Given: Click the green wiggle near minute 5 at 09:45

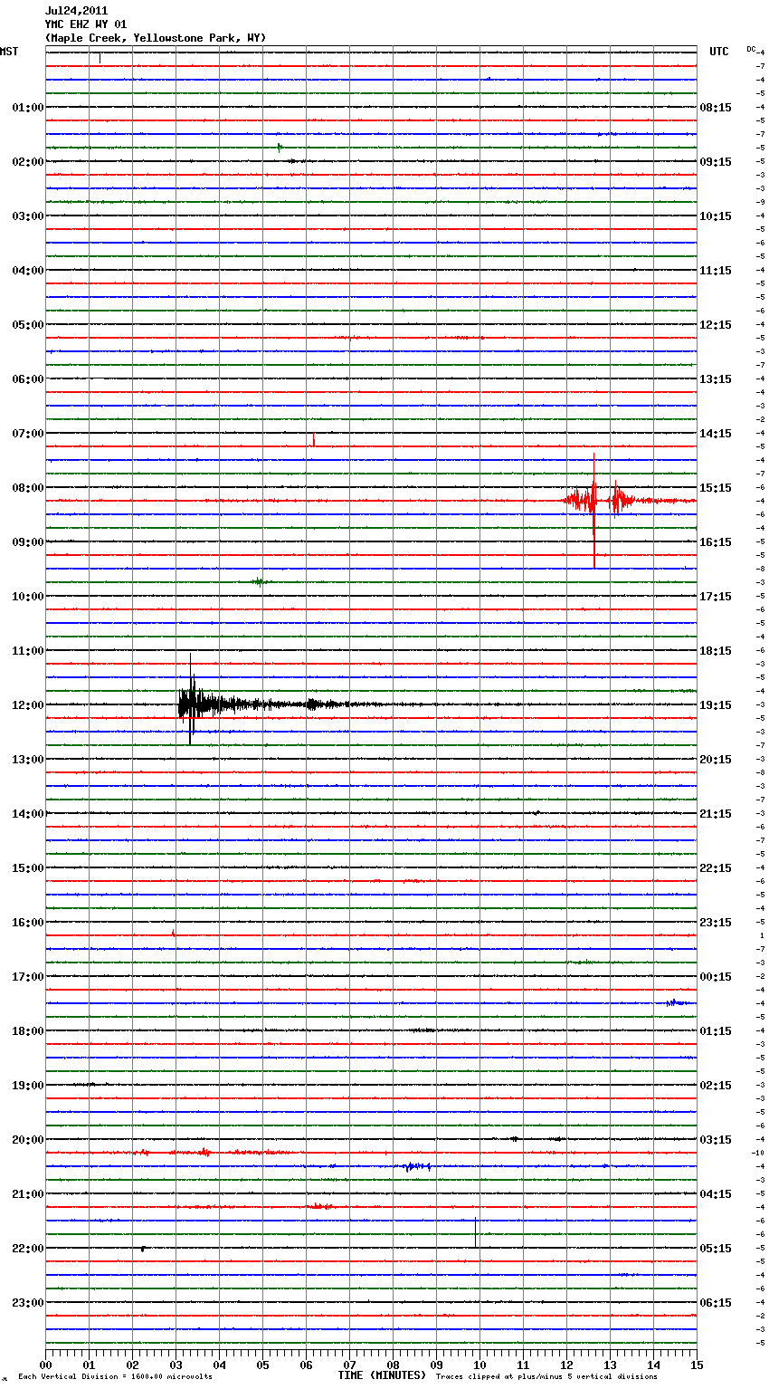Looking at the screenshot, I should (261, 581).
